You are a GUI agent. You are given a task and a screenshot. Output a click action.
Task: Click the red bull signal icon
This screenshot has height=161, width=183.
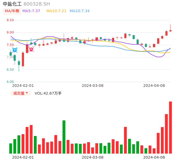point(31,49)
